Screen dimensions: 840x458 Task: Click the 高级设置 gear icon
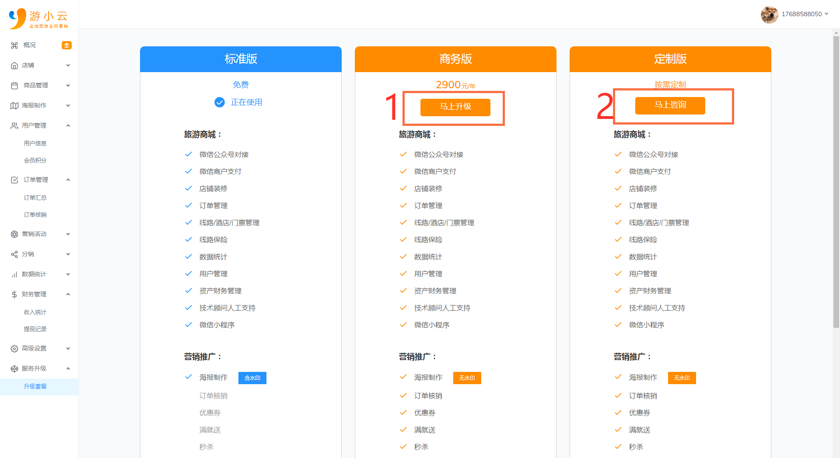pos(14,349)
